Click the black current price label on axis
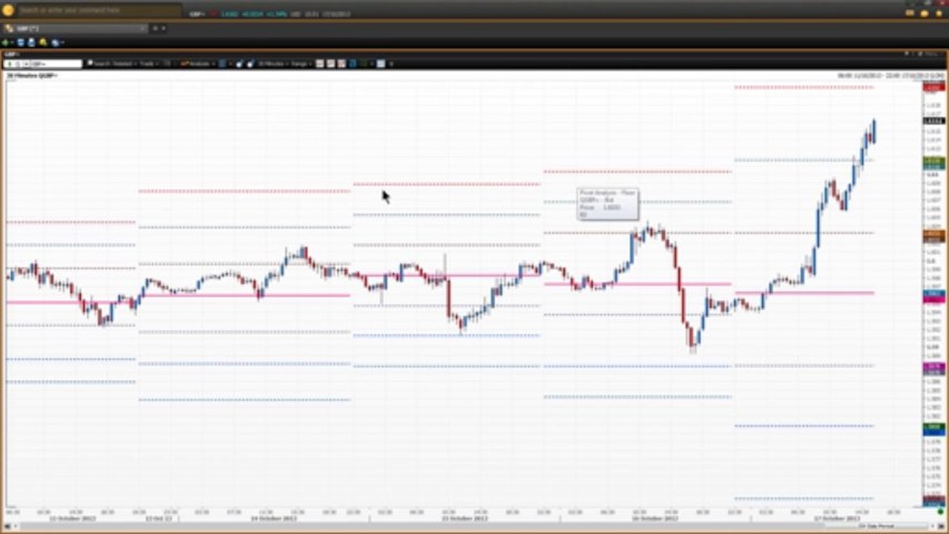This screenshot has width=949, height=534. tap(933, 120)
